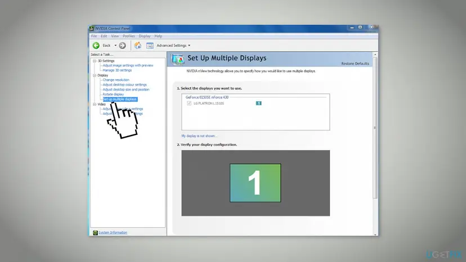The image size is (466, 262).
Task: Minimize the NVIDIA Control Panel window
Action: point(352,28)
